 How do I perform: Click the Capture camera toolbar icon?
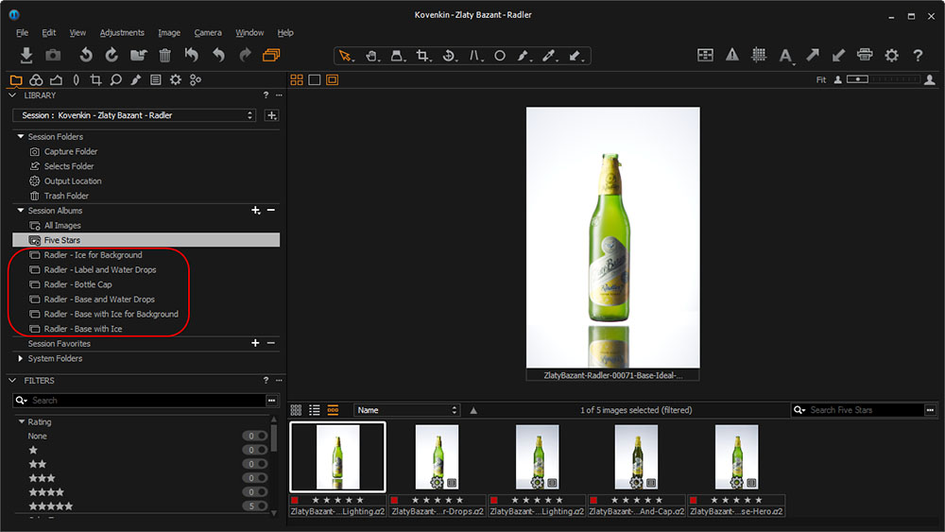[x=53, y=56]
